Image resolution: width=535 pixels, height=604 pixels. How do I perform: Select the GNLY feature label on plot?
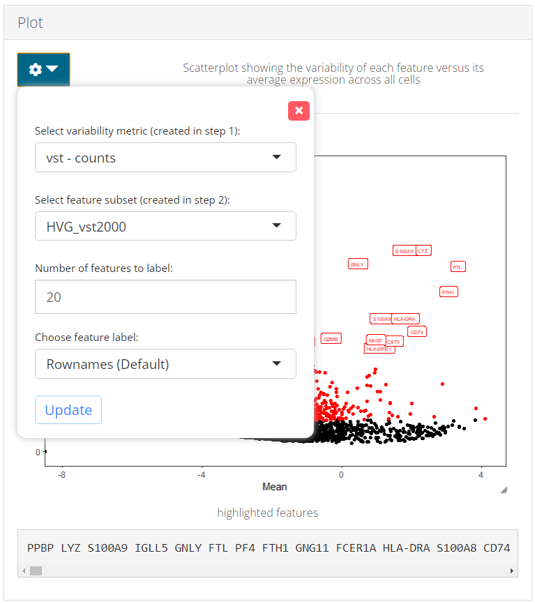[x=358, y=264]
